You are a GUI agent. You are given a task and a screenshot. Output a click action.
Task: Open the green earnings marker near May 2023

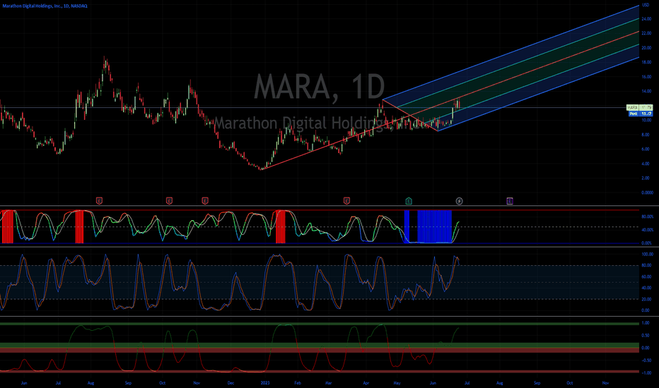(408, 201)
